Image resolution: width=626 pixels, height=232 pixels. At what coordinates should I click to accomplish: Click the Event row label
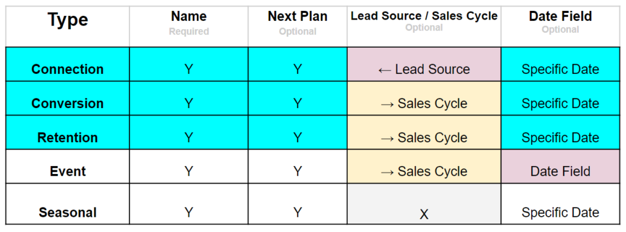[x=67, y=172]
